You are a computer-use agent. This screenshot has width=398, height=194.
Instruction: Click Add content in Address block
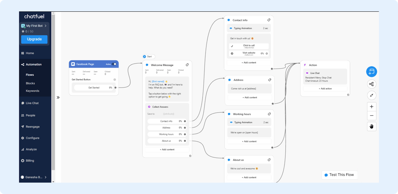click(x=250, y=97)
